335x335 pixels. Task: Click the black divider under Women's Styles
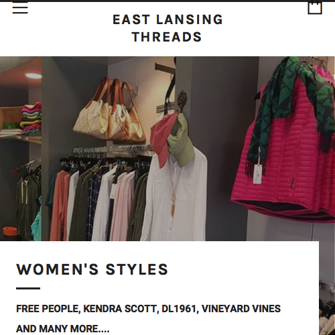(28, 288)
